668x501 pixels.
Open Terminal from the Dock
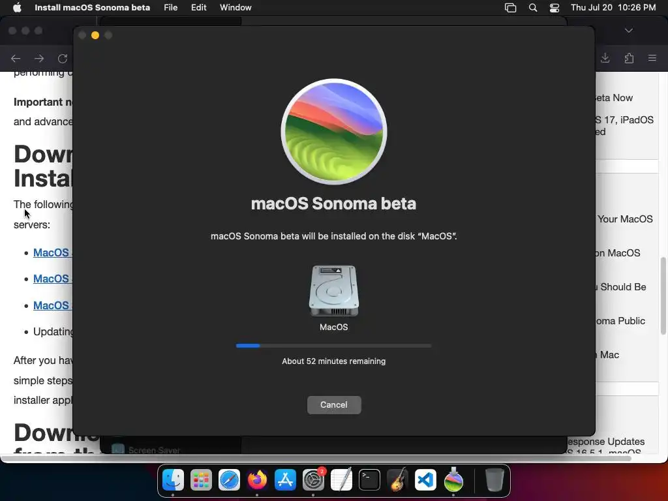369,480
